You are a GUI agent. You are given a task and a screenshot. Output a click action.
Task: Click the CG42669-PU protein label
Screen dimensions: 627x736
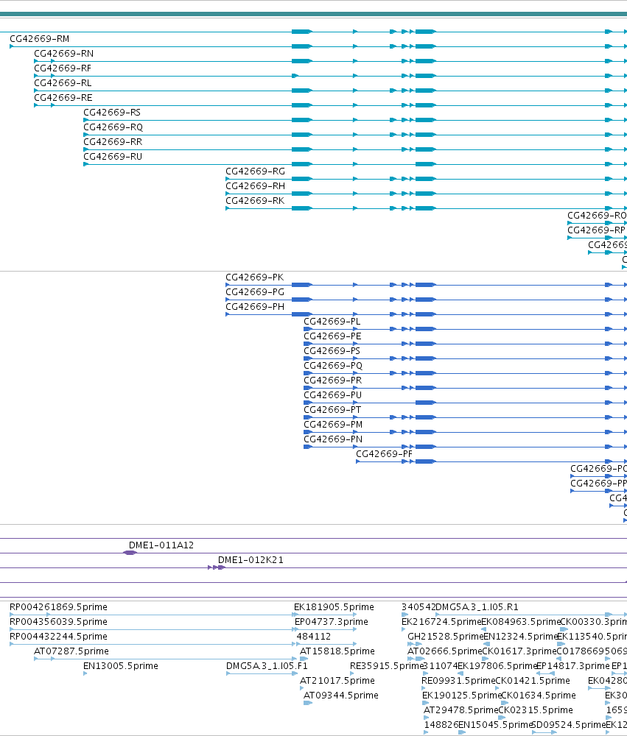click(x=332, y=395)
